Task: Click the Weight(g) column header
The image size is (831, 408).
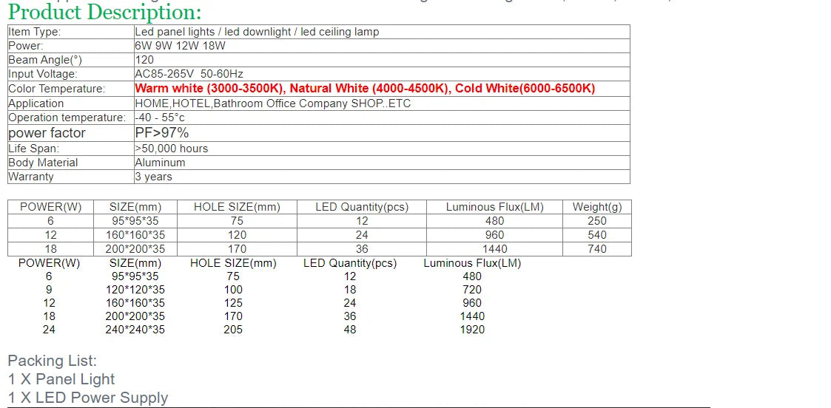Action: click(x=596, y=207)
